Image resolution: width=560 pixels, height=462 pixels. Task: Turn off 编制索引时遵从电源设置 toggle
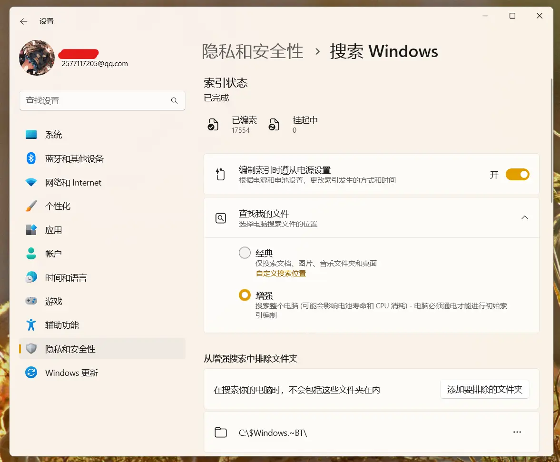click(x=517, y=175)
